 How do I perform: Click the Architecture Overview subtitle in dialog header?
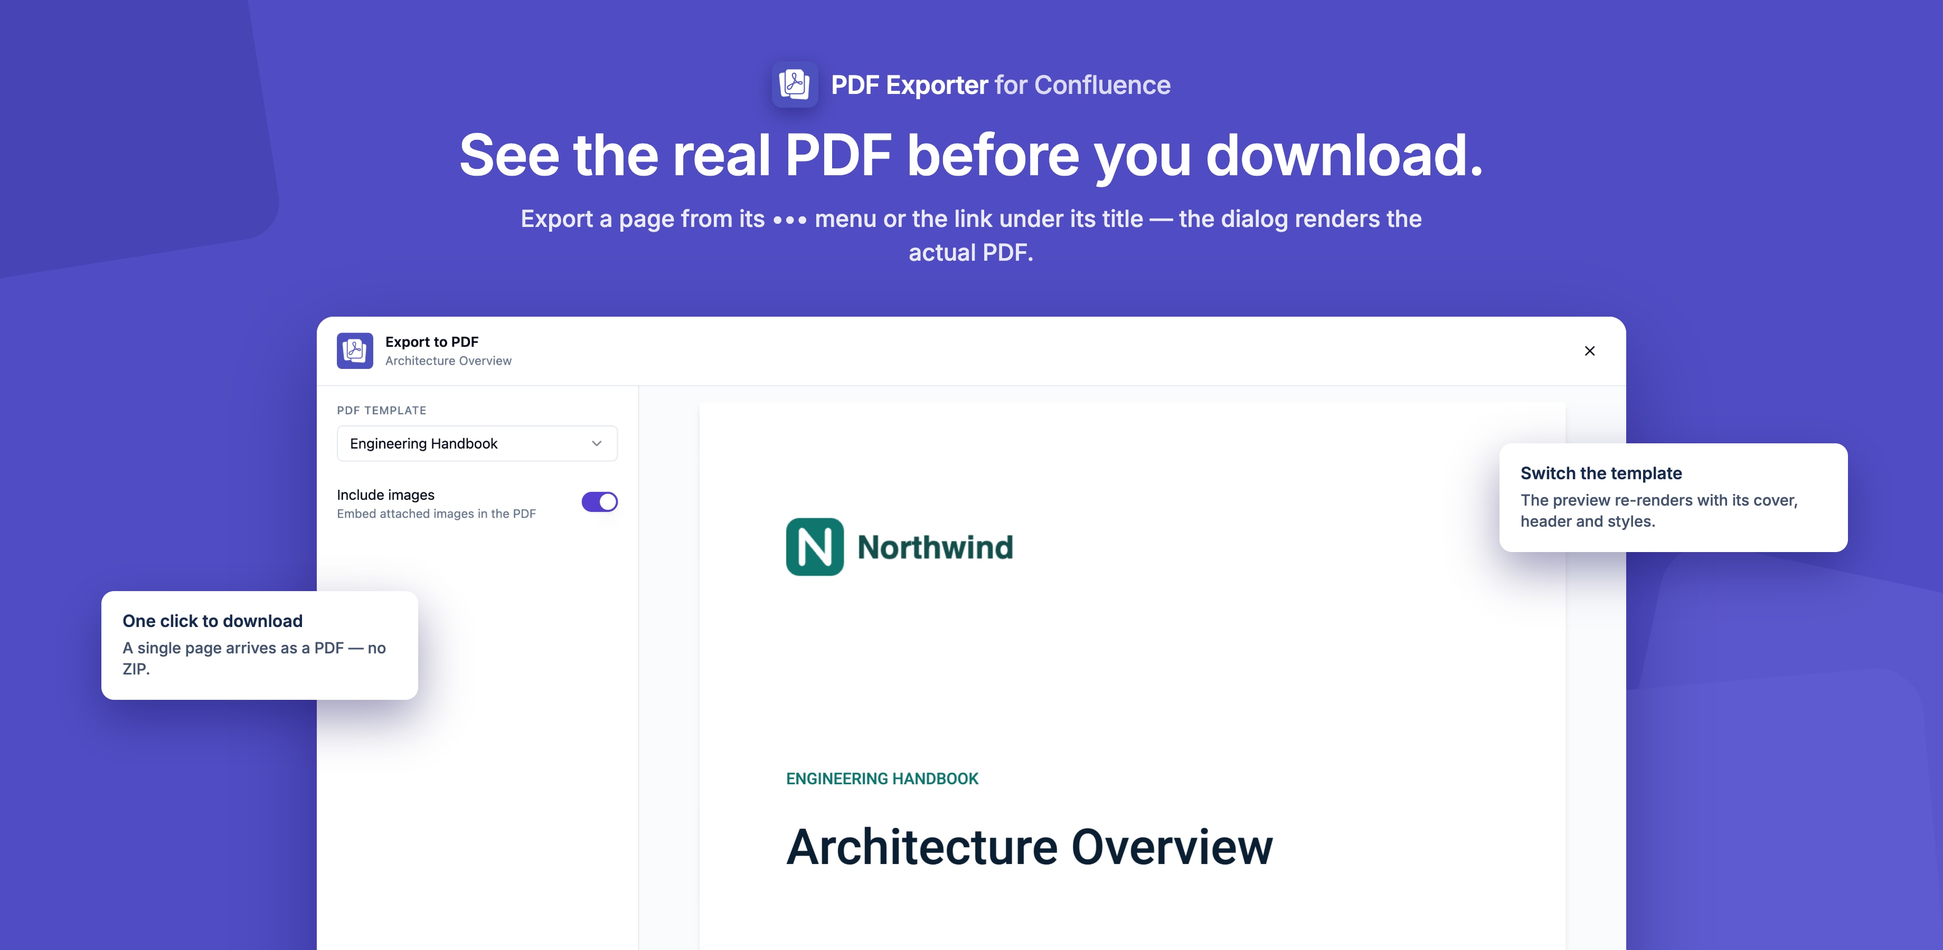448,361
